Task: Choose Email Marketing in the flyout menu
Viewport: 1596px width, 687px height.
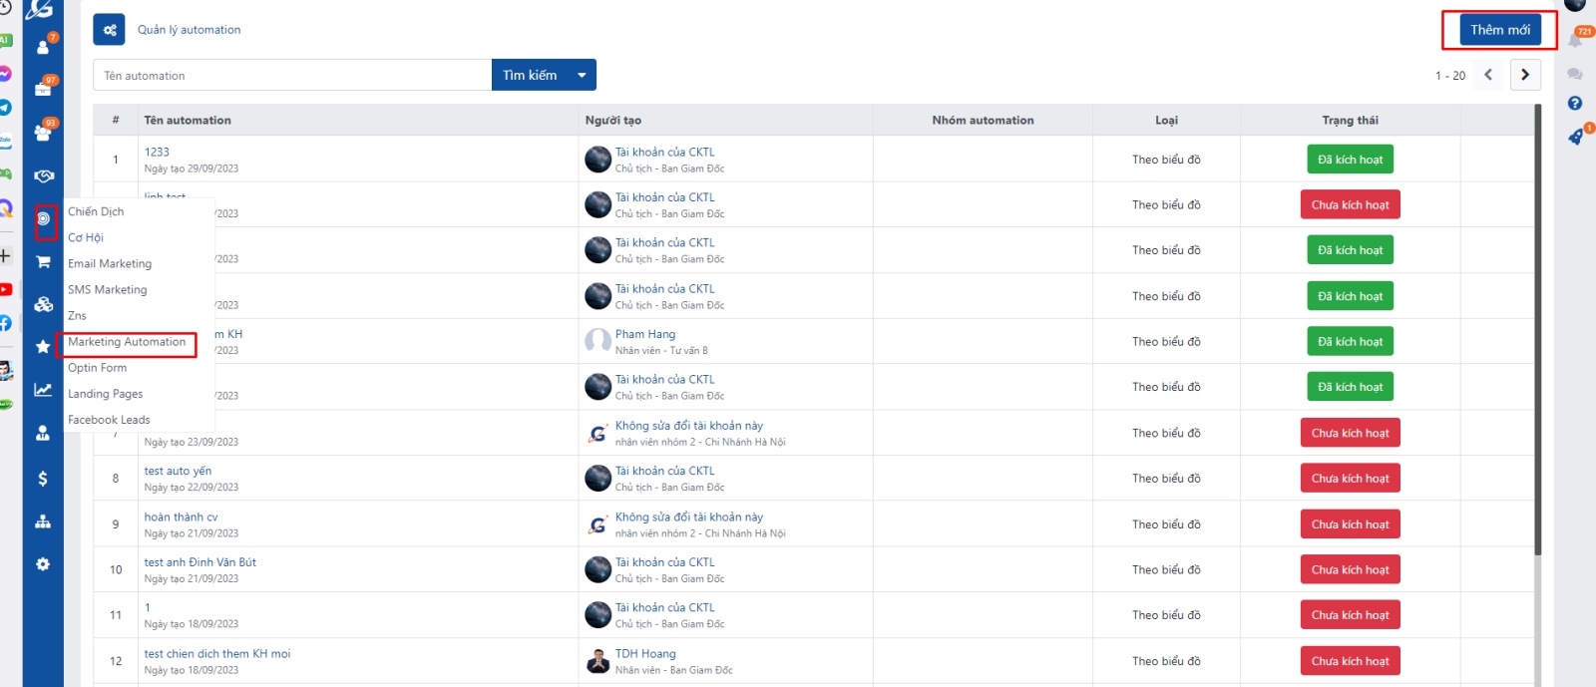Action: [x=110, y=264]
